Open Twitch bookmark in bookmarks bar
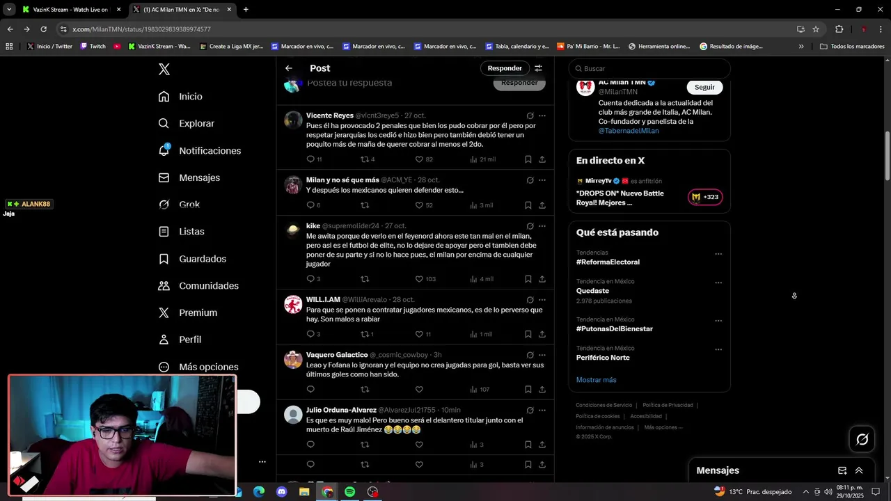This screenshot has width=891, height=501. 93,47
